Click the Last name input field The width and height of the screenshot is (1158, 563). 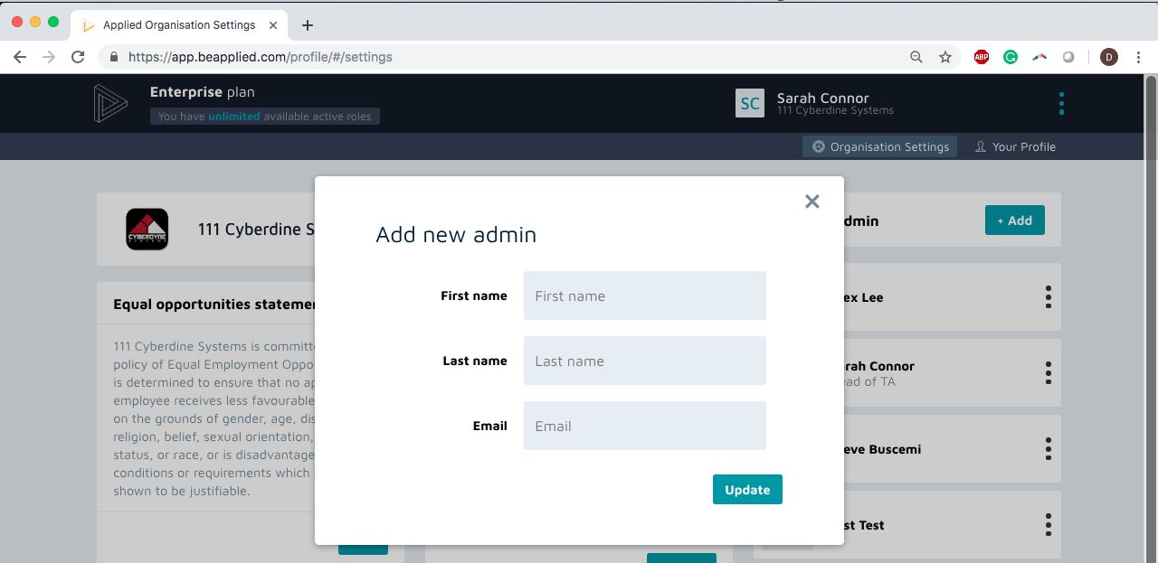[x=644, y=361]
